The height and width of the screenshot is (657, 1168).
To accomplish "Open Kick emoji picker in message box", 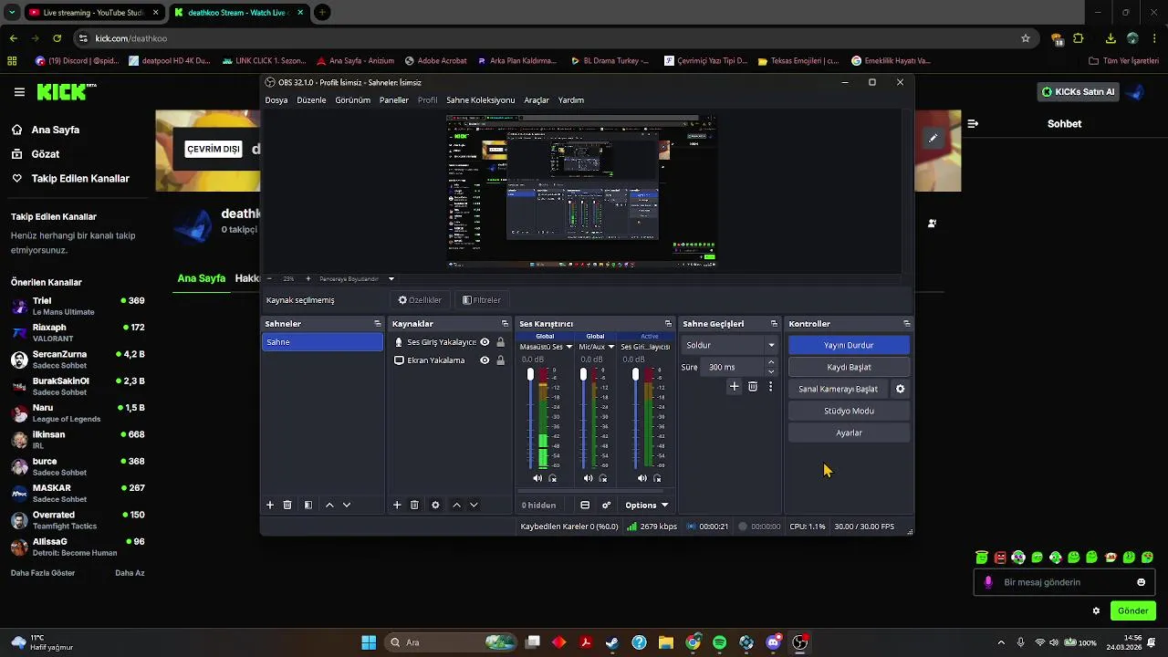I will [1141, 582].
